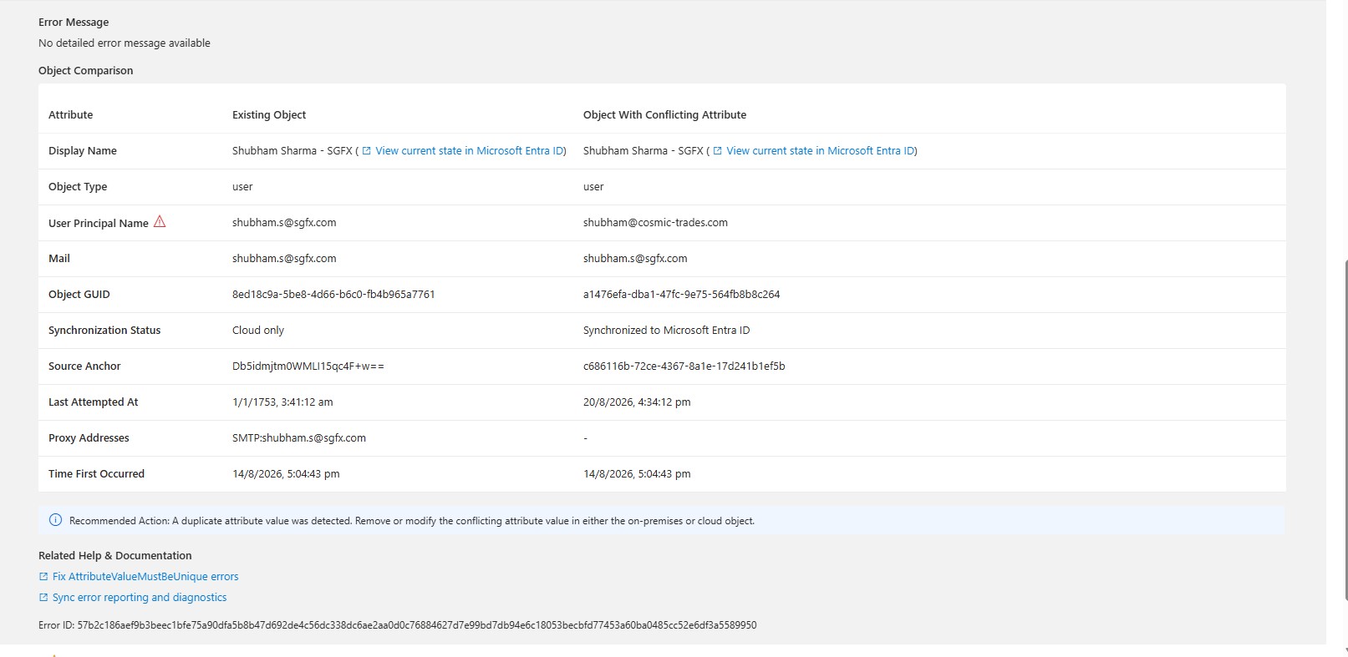Click the vertical scrollbar on the right edge
The image size is (1348, 657).
coord(1345,428)
